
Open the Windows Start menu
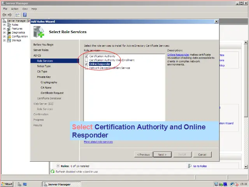(7, 184)
